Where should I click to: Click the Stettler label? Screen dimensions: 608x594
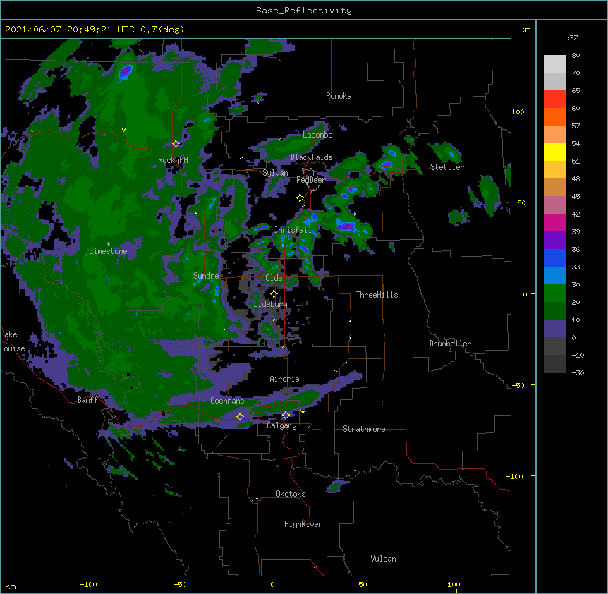[447, 167]
